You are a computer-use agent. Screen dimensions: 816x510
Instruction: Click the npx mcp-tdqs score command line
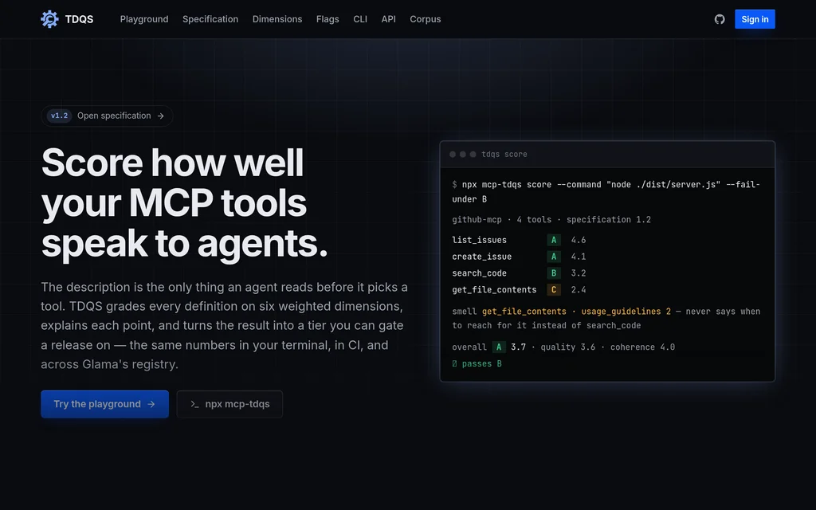coord(606,192)
